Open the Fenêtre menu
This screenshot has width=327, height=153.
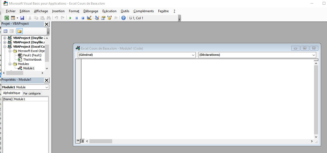click(x=163, y=11)
